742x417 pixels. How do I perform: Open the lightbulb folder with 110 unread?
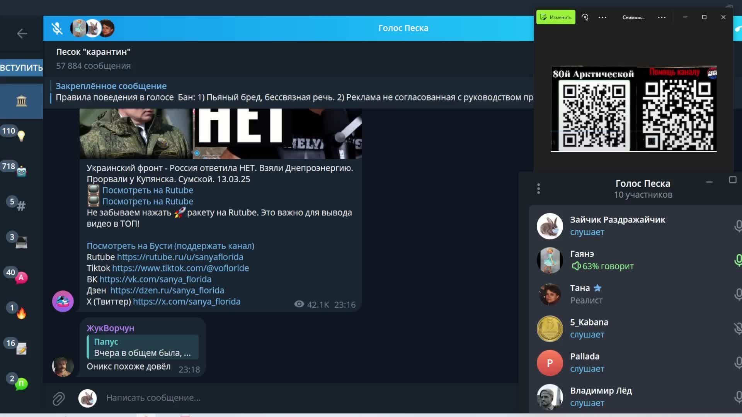tap(21, 136)
